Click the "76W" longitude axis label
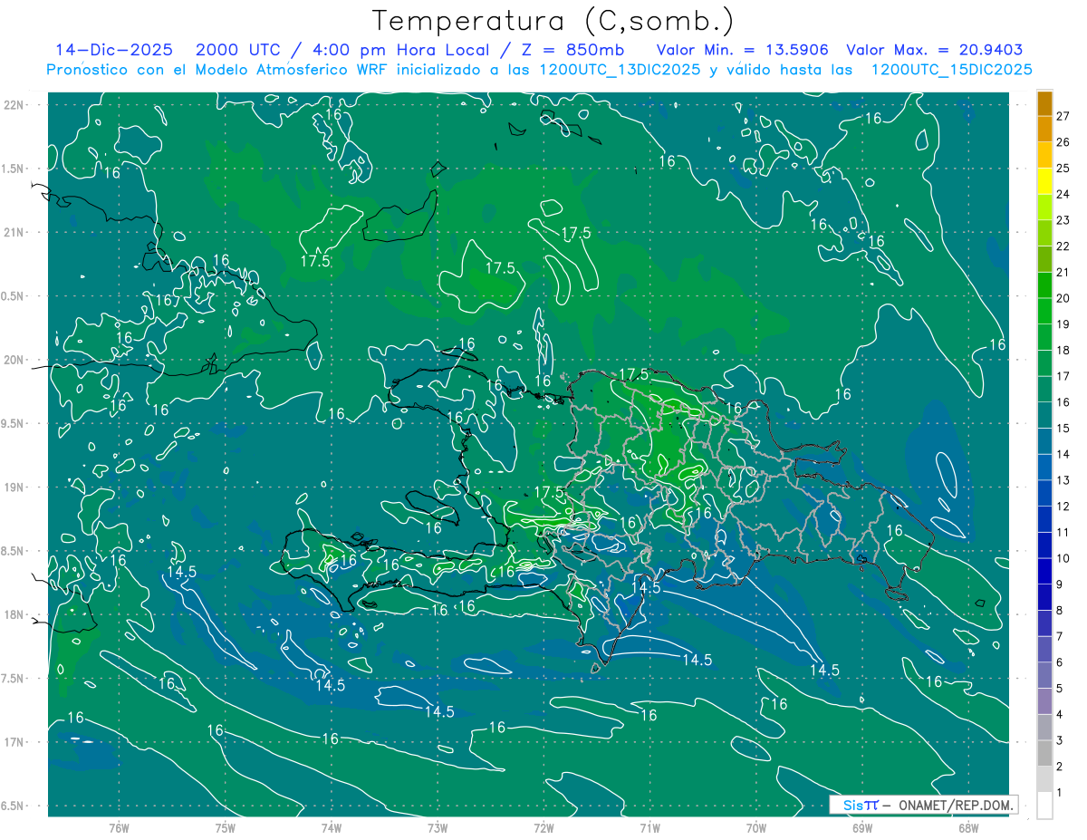The width and height of the screenshot is (1087, 840). [119, 828]
